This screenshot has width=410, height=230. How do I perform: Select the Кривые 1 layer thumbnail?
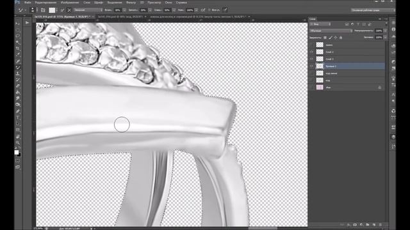[x=320, y=66]
